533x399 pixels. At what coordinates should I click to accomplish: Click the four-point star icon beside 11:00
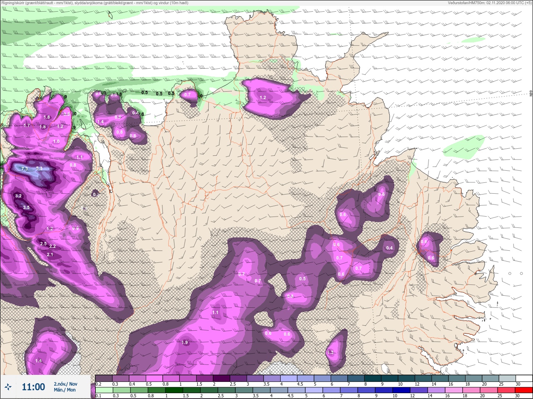(x=8, y=387)
